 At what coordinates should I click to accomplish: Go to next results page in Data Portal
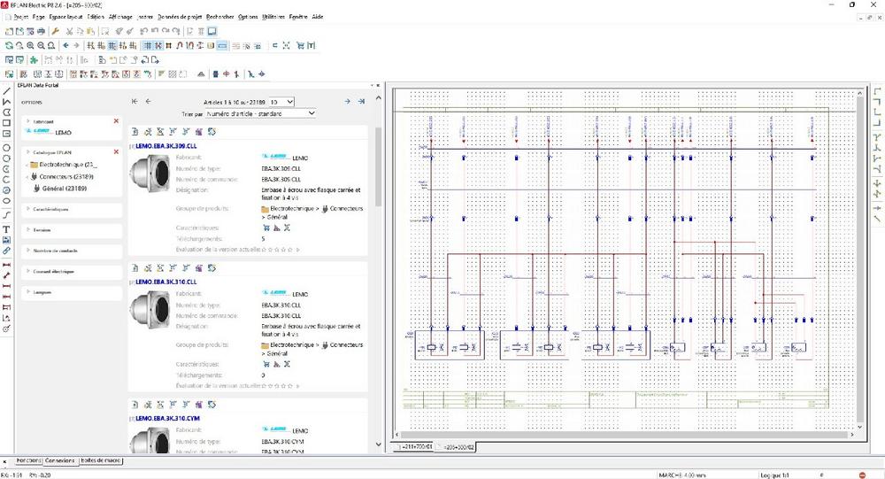(x=347, y=101)
